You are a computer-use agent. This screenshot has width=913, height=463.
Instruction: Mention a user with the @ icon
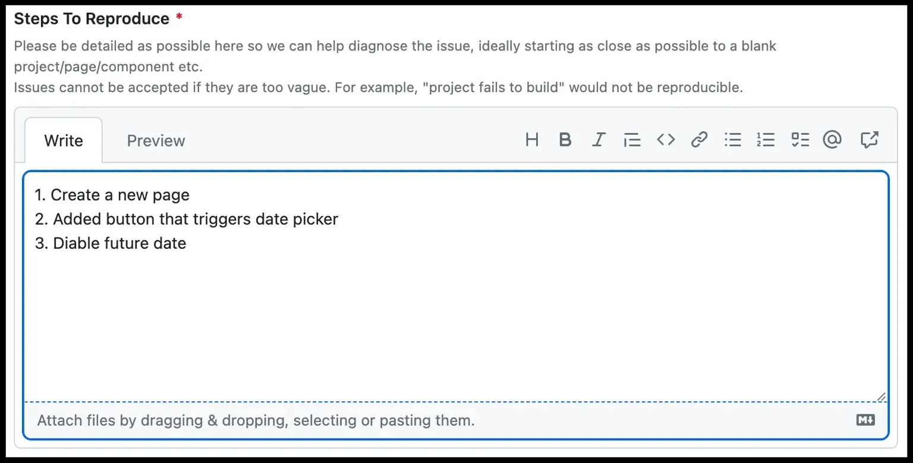(x=832, y=139)
